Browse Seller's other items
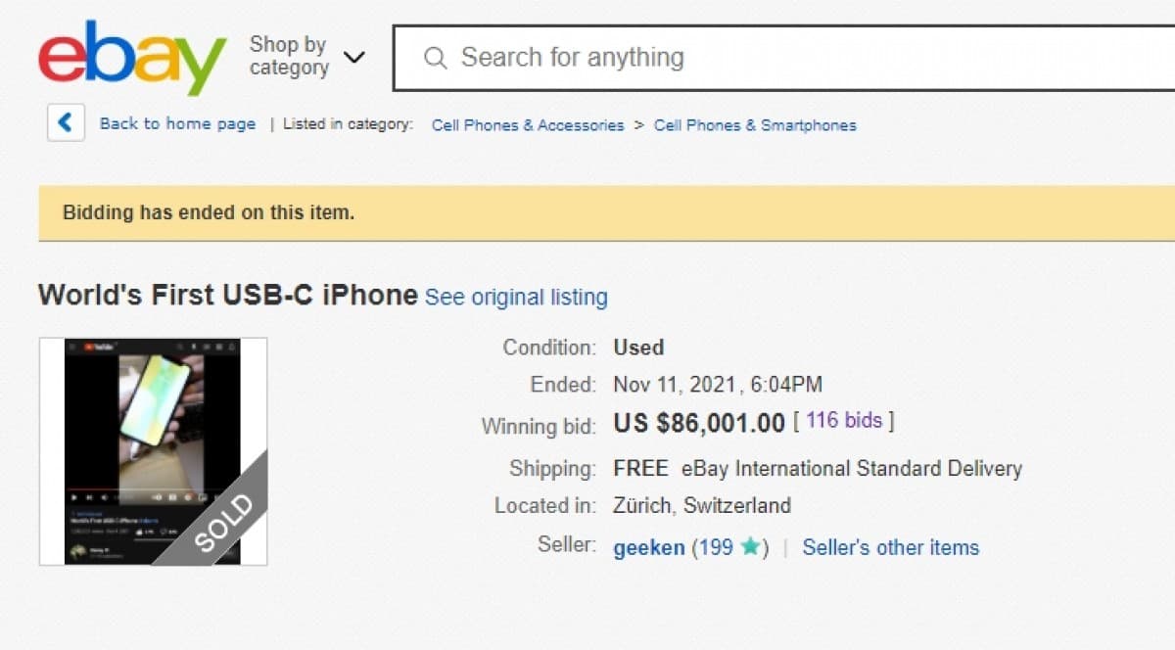Viewport: 1175px width, 650px height. click(x=890, y=548)
